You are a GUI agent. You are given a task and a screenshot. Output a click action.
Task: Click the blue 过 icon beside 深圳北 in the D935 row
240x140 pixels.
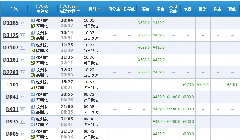point(32,125)
